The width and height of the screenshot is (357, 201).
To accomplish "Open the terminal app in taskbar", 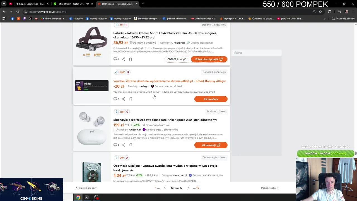I will point(87,197).
